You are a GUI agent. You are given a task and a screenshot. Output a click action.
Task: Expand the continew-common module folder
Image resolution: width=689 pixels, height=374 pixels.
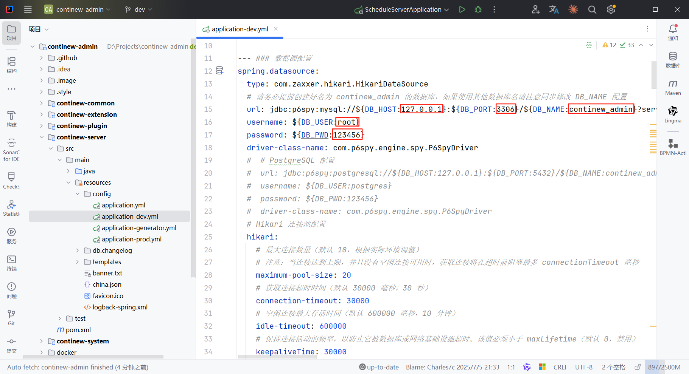[42, 103]
